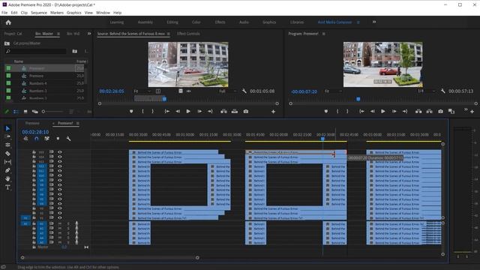Image resolution: width=480 pixels, height=270 pixels.
Task: Select the Hand tool
Action: click(7, 178)
